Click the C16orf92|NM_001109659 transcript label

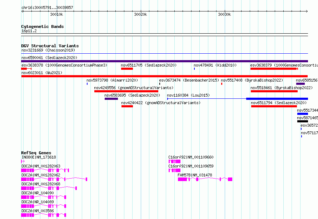[x=191, y=166]
